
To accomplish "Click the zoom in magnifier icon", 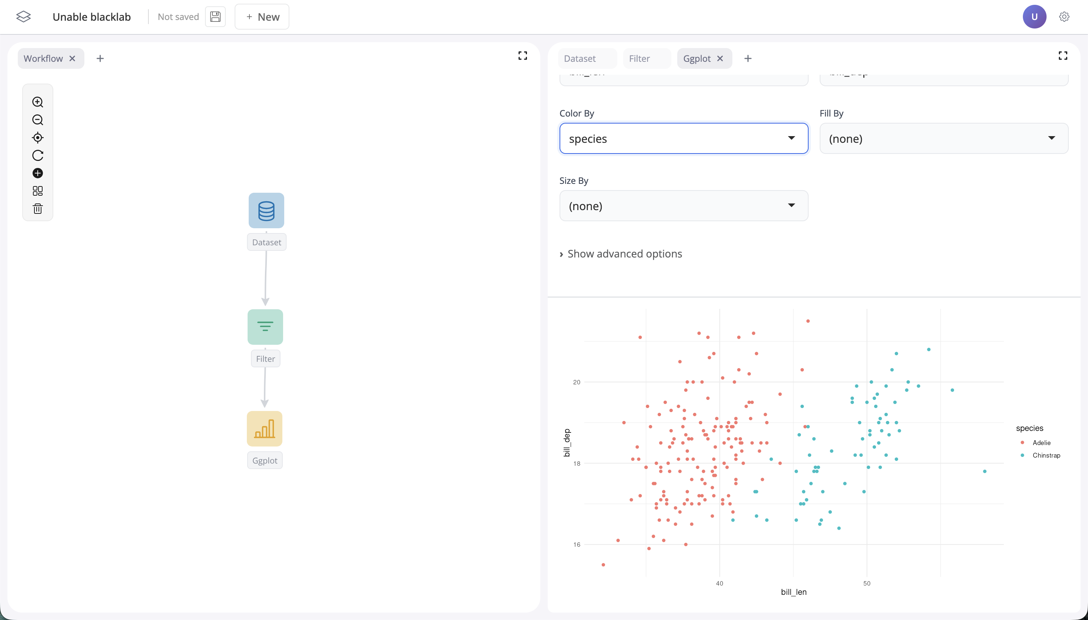I will coord(37,102).
